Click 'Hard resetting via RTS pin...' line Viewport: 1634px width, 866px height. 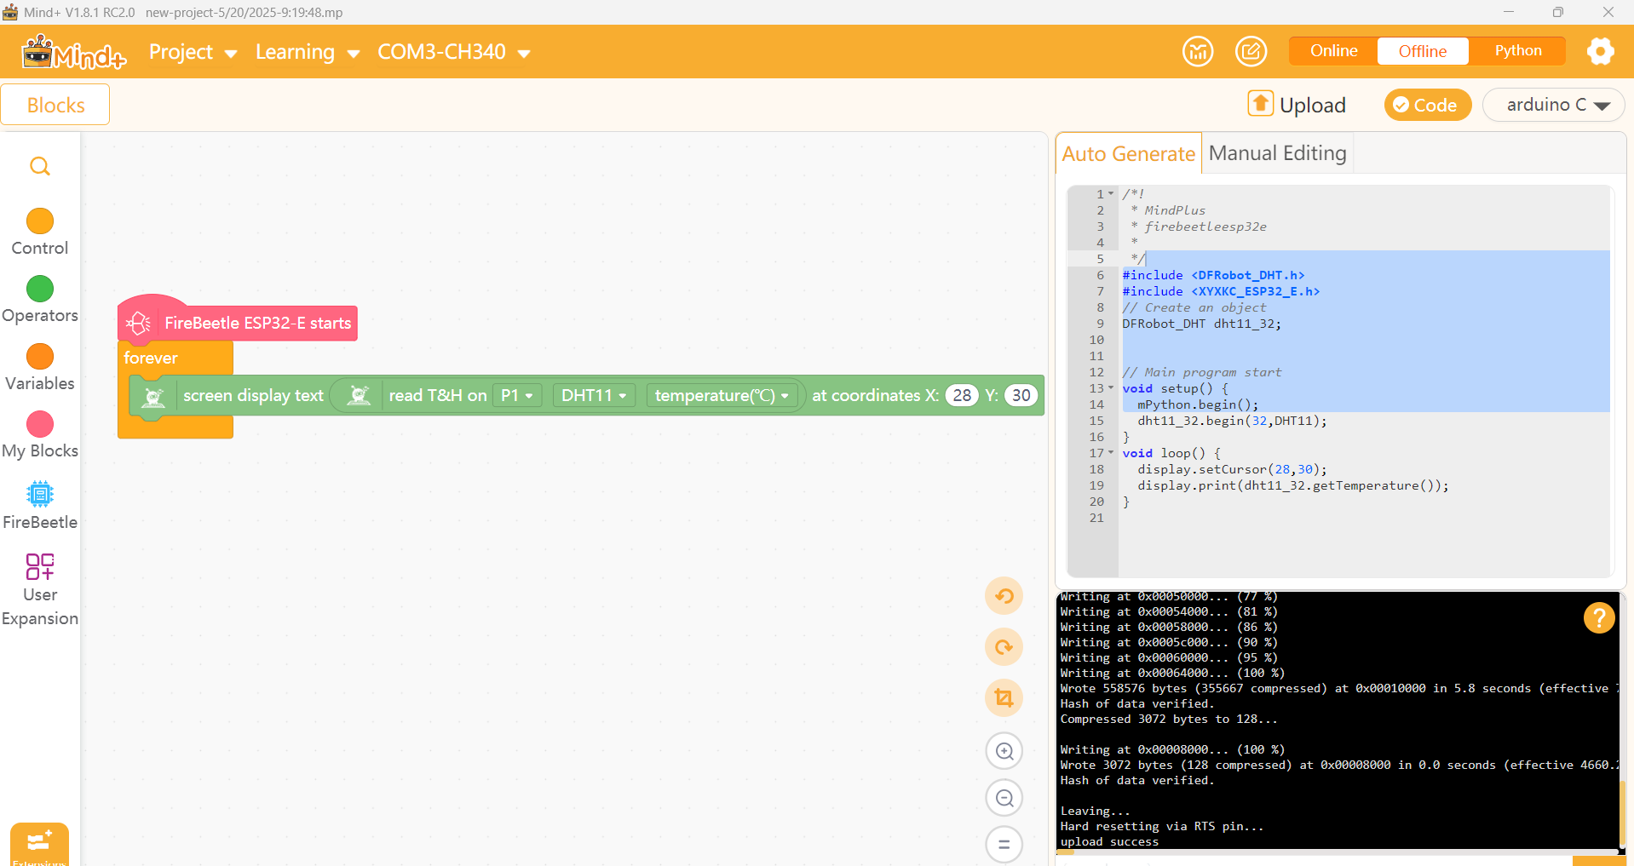pyautogui.click(x=1162, y=826)
